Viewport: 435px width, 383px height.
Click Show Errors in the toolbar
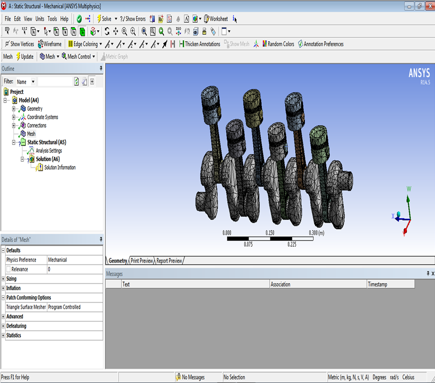coord(133,19)
